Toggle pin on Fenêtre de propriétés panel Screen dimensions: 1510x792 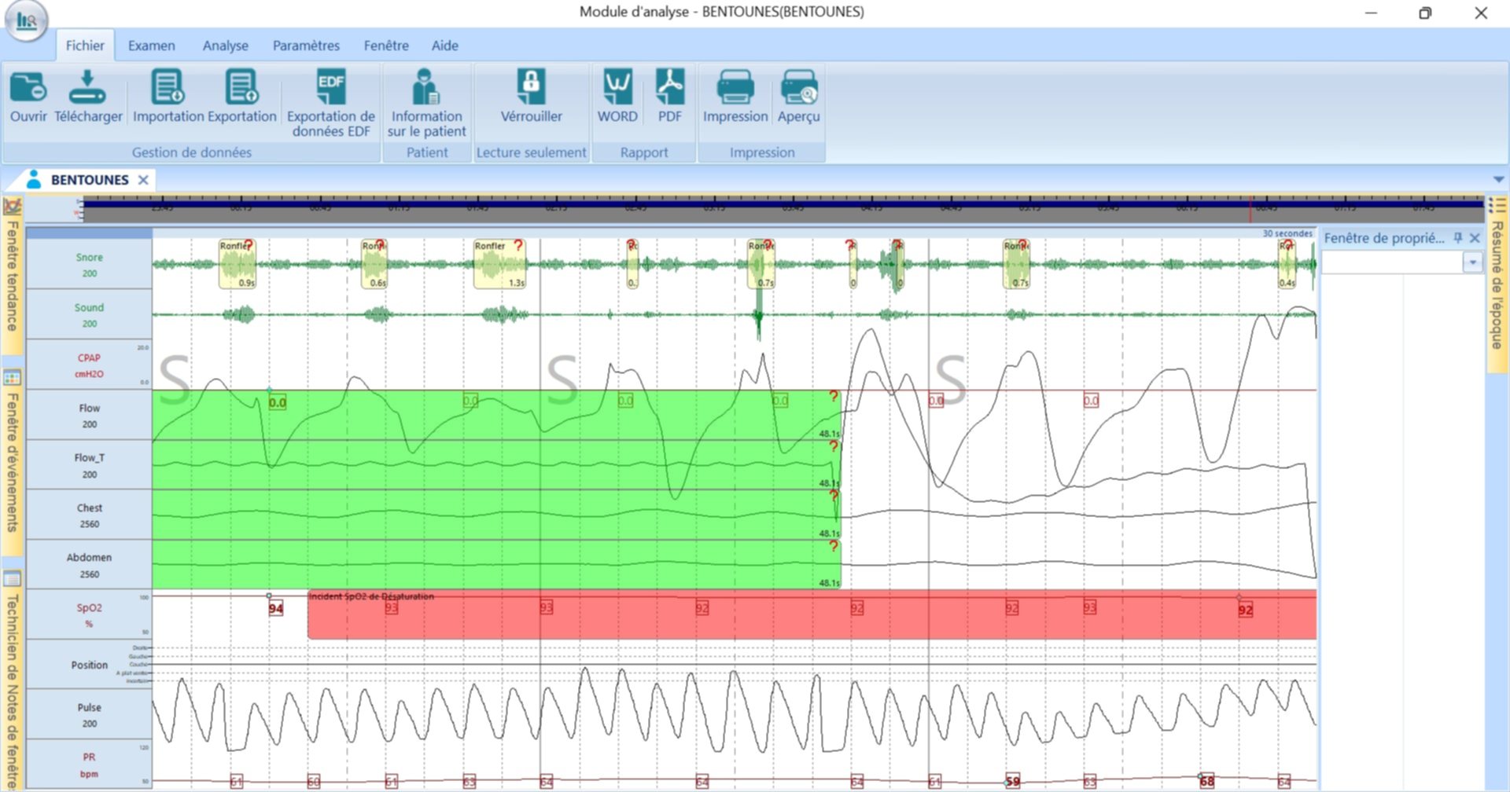click(x=1457, y=238)
